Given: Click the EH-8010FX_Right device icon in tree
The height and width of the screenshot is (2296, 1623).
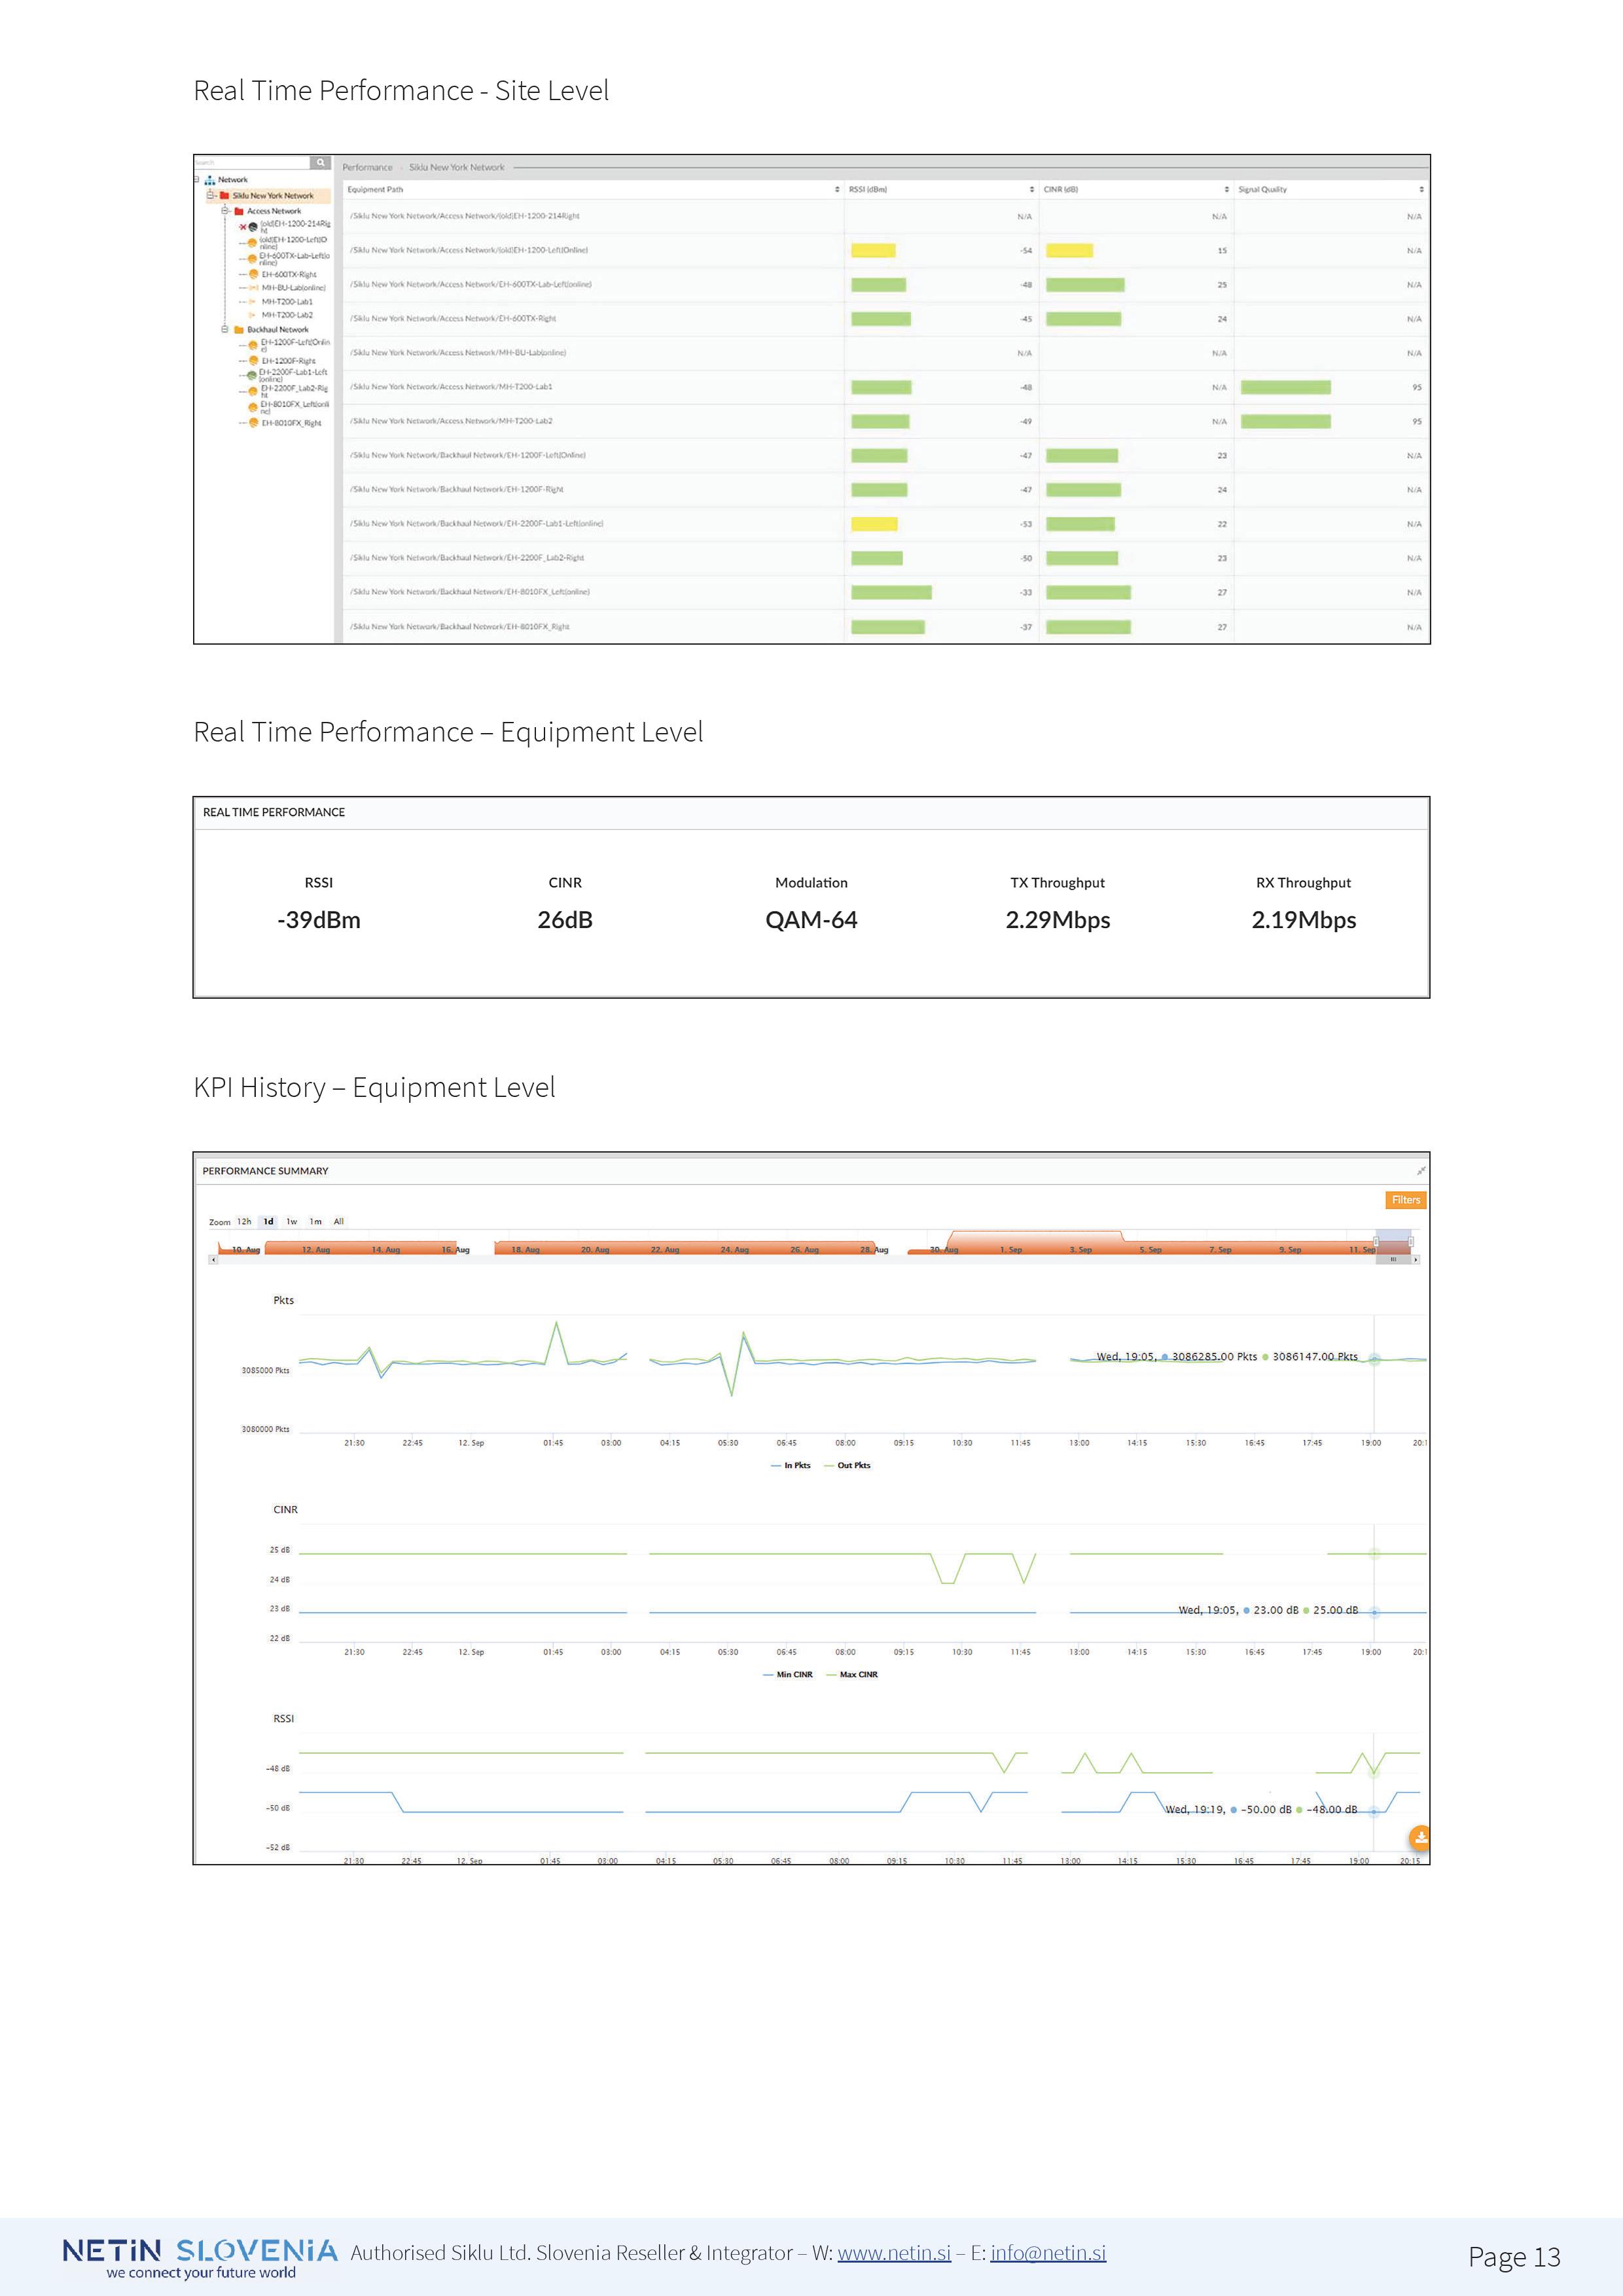Looking at the screenshot, I should click(x=253, y=423).
